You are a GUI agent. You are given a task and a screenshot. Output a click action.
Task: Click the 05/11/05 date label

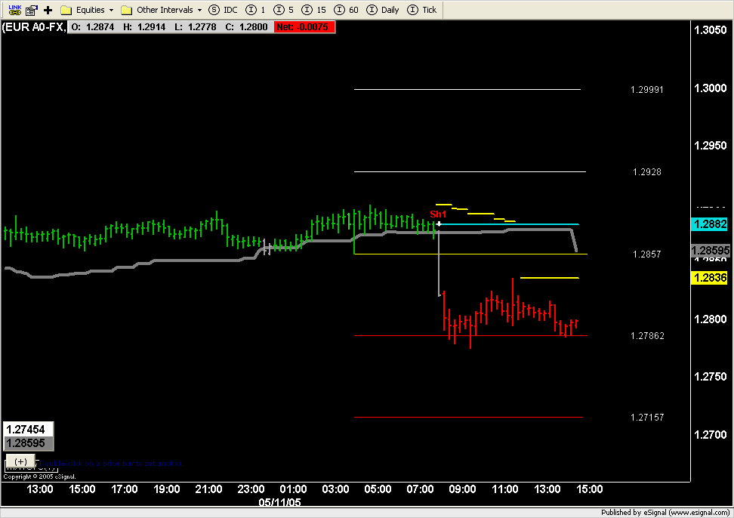[x=280, y=503]
